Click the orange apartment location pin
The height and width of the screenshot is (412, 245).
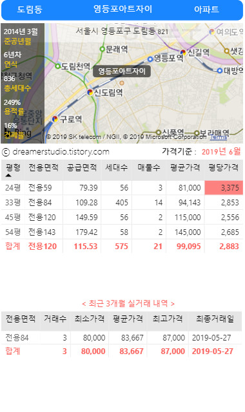[122, 83]
